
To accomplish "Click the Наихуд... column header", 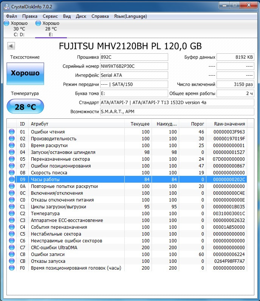I will click(x=165, y=124).
